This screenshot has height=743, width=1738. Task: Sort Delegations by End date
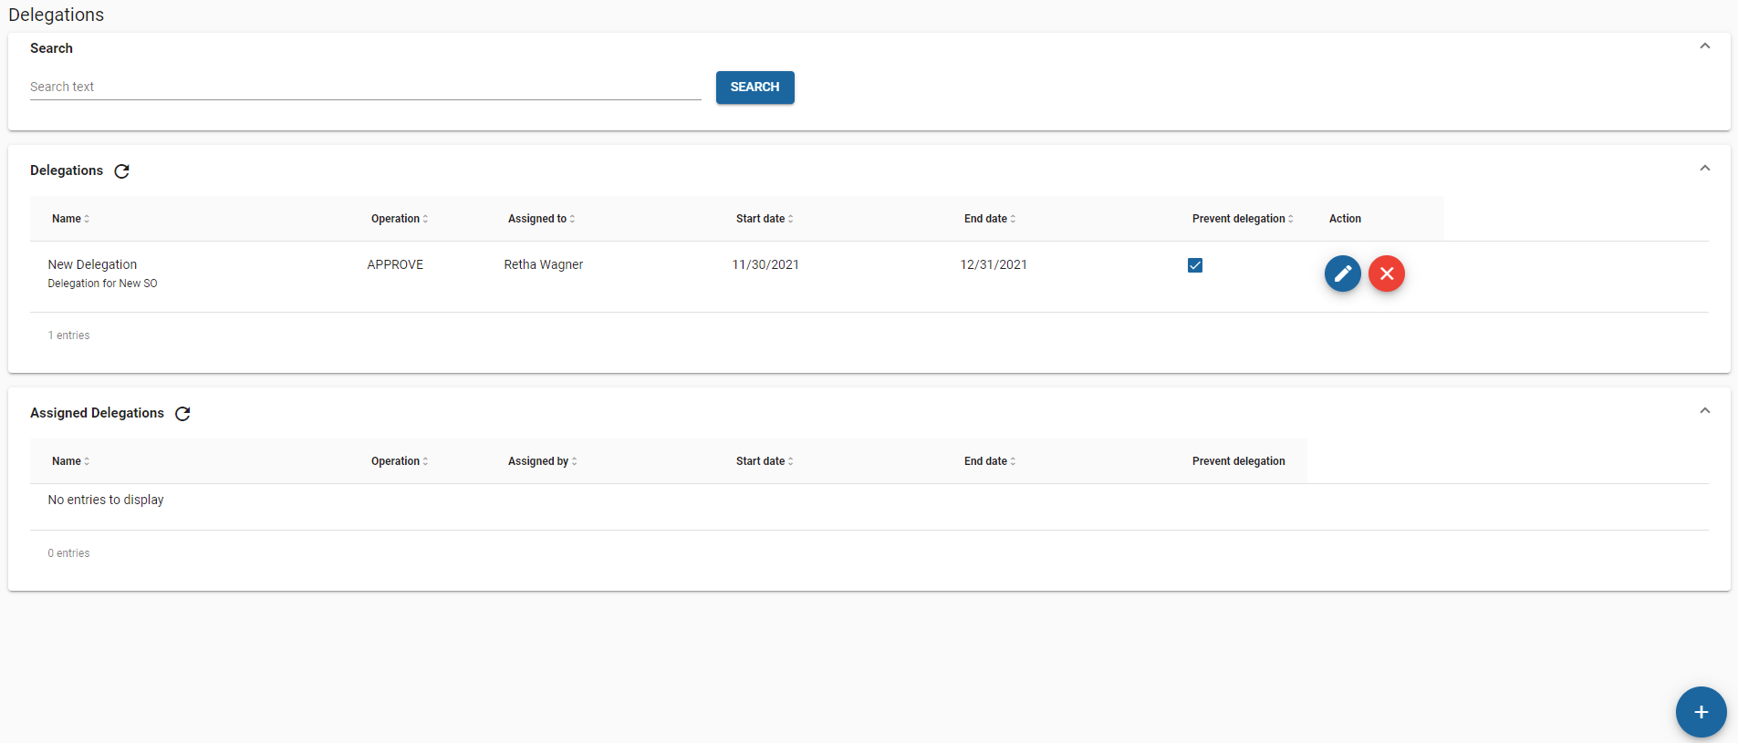tap(989, 219)
